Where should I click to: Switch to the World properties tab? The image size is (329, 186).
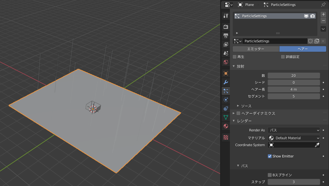coord(226,62)
